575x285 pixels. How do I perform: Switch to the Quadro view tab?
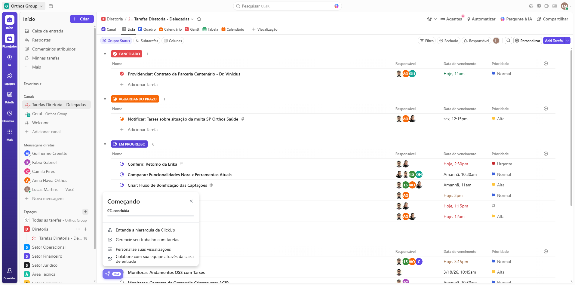point(147,29)
